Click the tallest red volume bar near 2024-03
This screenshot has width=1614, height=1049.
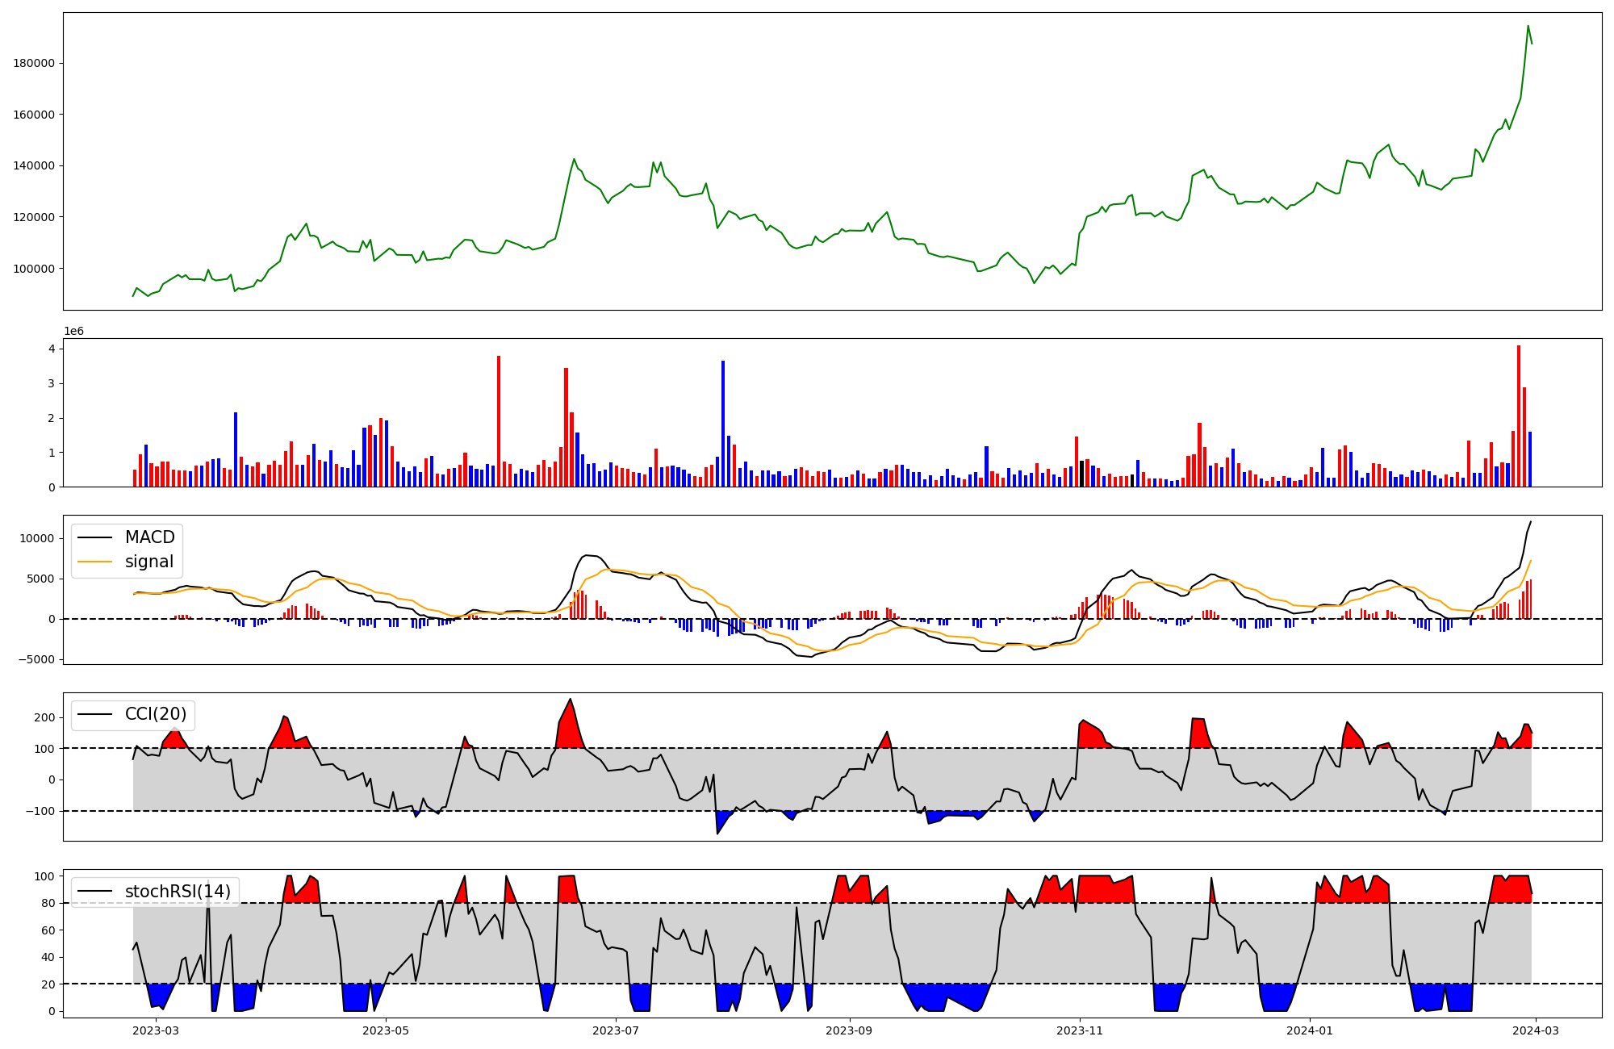click(x=1519, y=416)
